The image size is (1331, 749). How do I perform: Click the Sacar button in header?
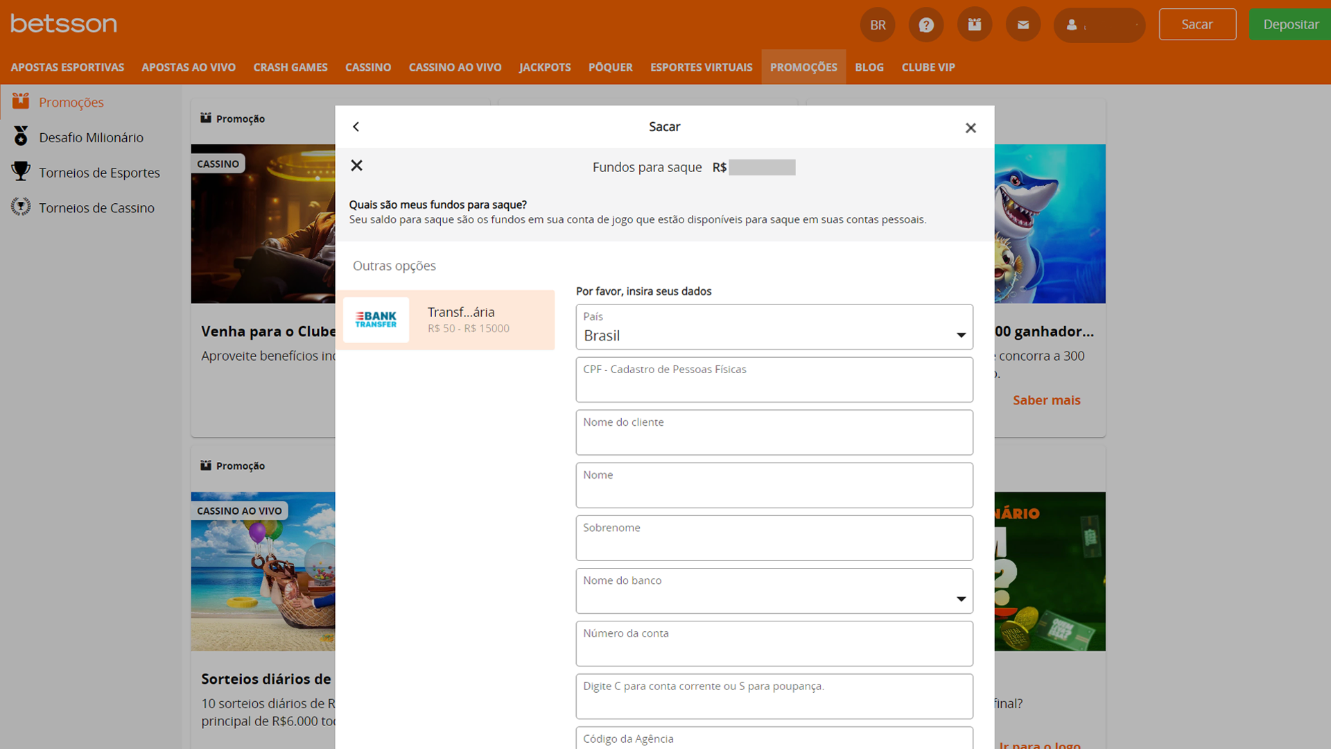coord(1197,24)
